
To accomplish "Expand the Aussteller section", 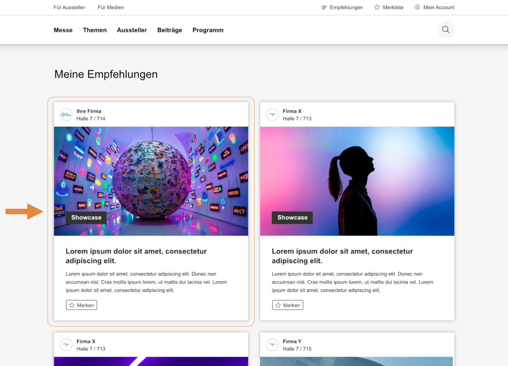I will (132, 30).
